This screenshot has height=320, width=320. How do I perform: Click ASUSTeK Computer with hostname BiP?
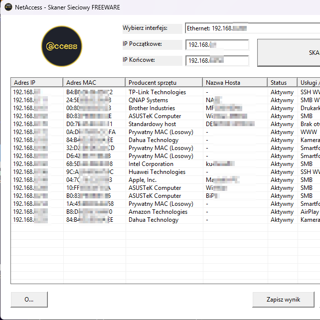point(155,196)
